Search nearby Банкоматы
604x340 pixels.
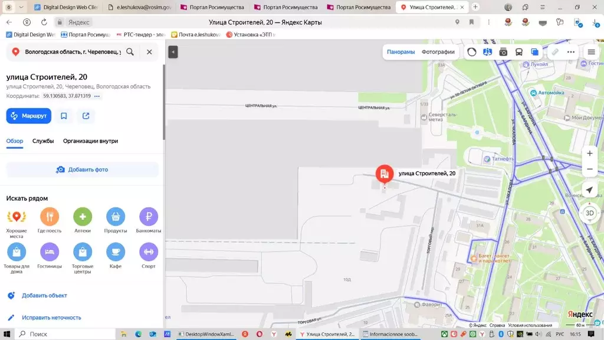149,220
